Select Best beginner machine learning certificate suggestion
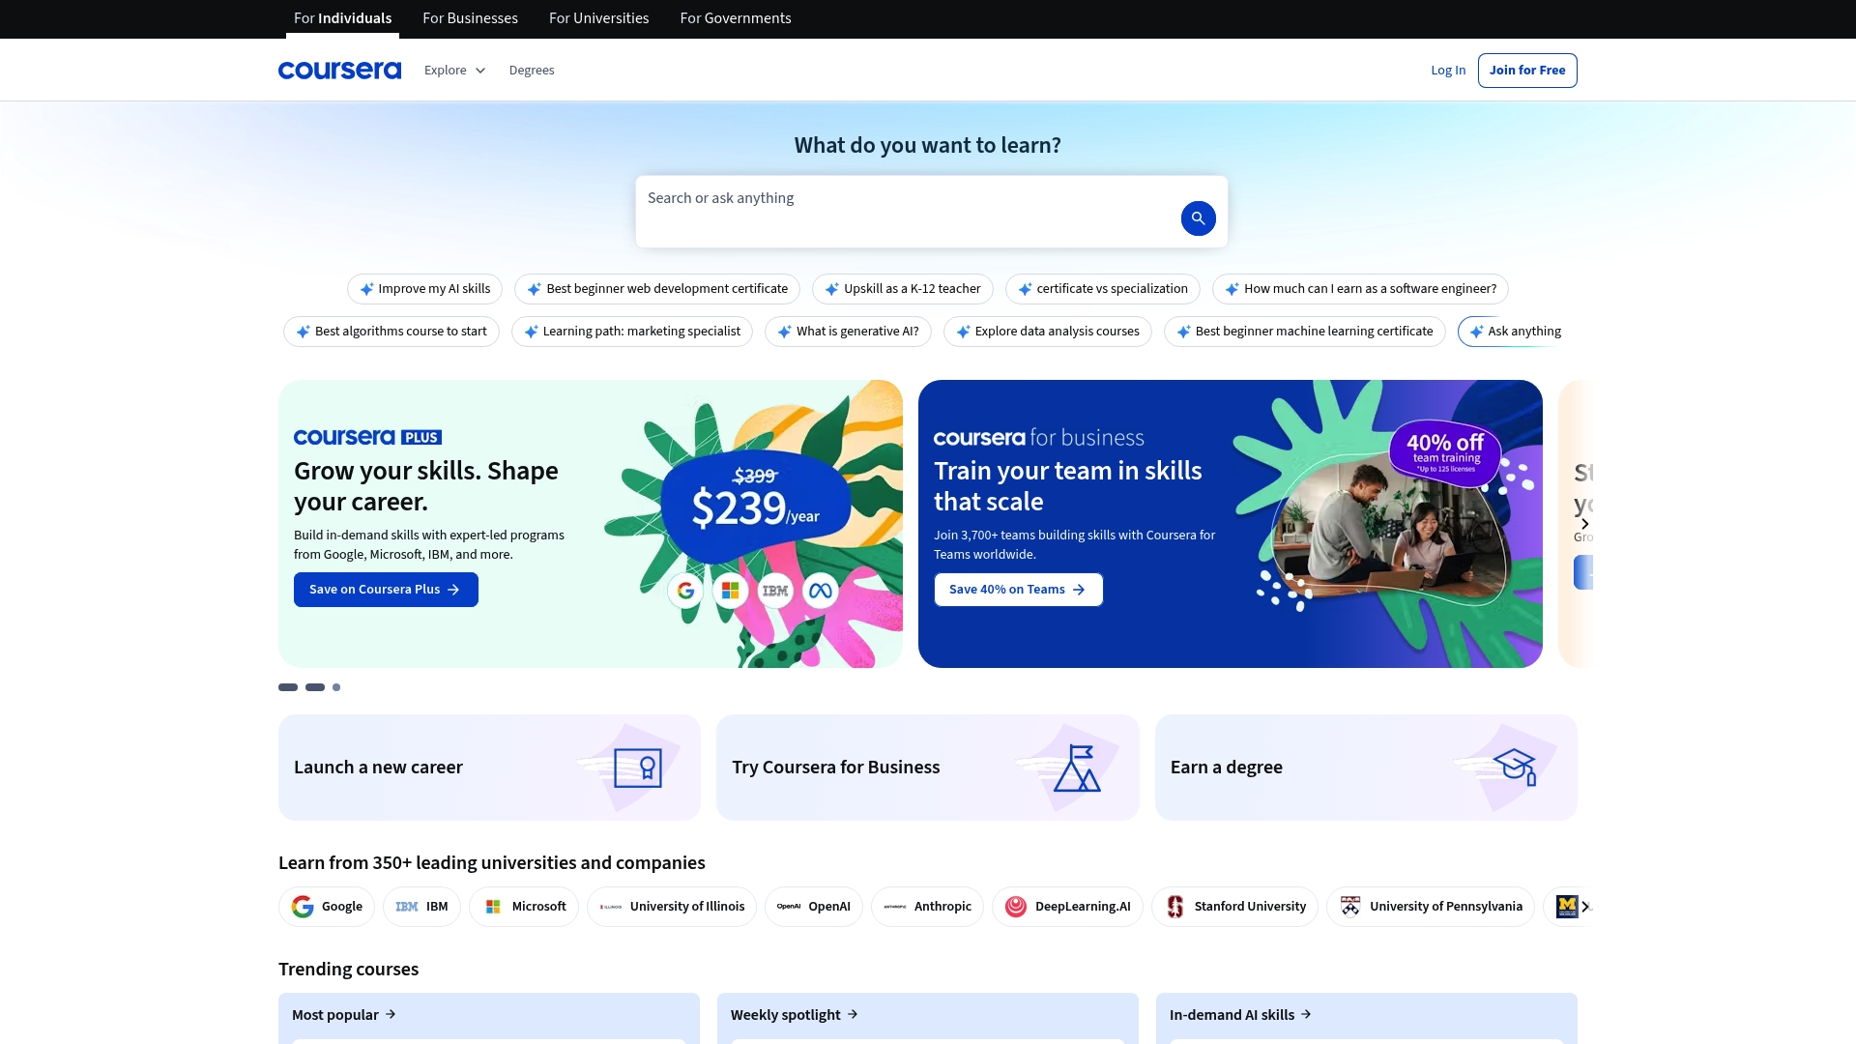The image size is (1856, 1044). point(1305,332)
